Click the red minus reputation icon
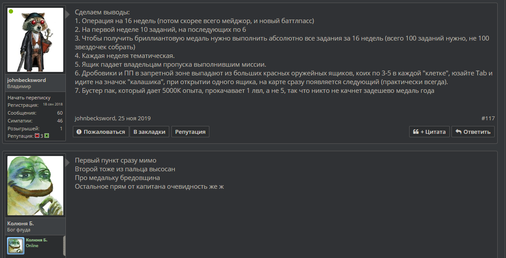The width and height of the screenshot is (506, 258). coord(37,136)
